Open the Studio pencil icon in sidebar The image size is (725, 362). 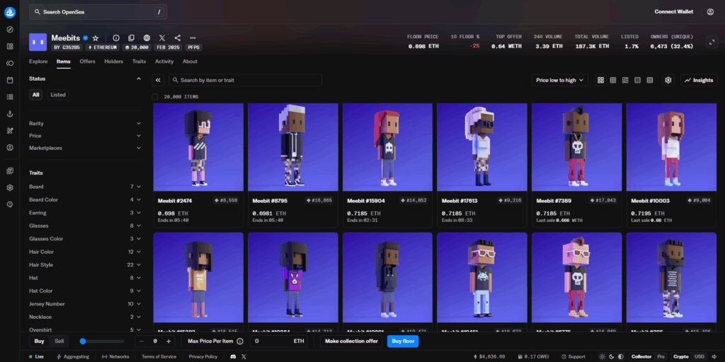[10, 131]
